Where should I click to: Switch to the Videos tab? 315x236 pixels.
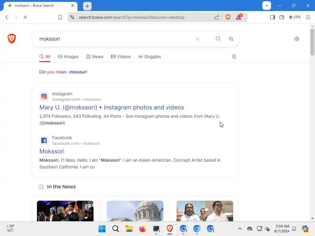tap(121, 57)
